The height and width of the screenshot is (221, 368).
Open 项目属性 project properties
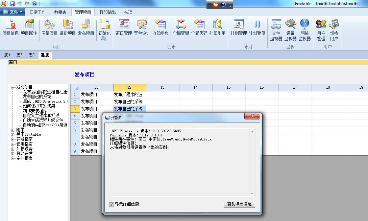[x=29, y=27]
